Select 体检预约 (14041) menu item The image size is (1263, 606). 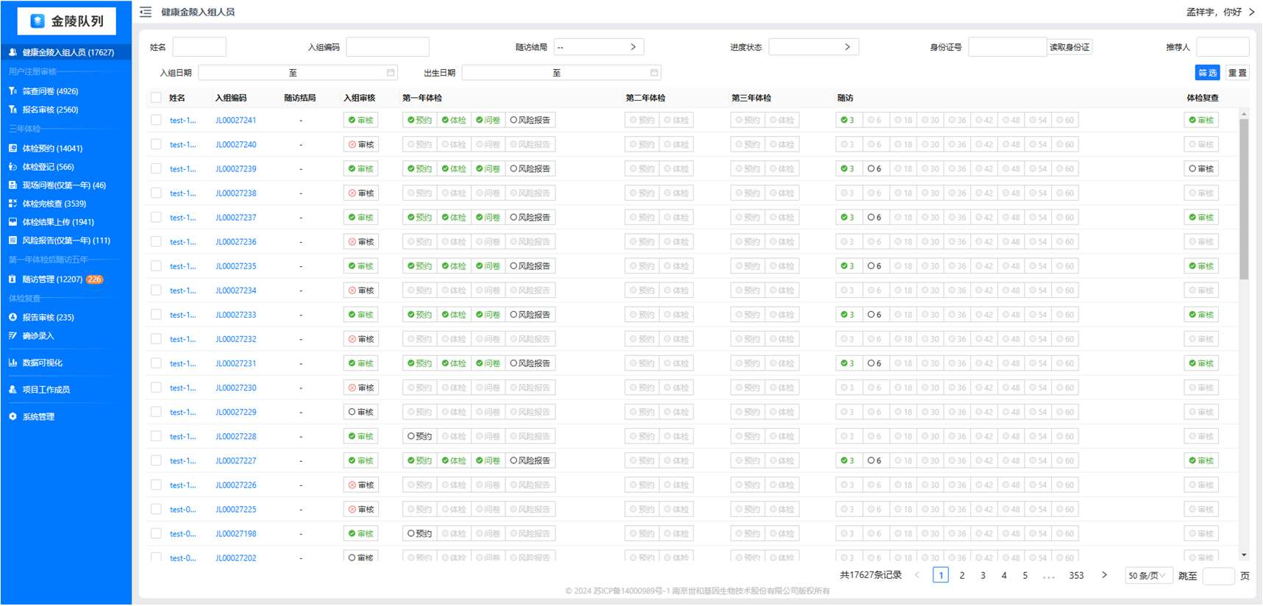[x=52, y=149]
